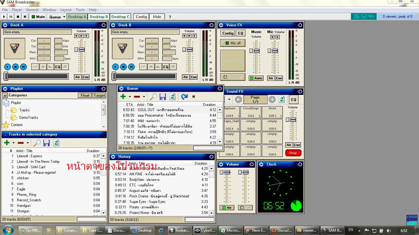Screen dimensions: 419x235
Task: Toggle the Mute button in the toolbar
Action: point(38,17)
